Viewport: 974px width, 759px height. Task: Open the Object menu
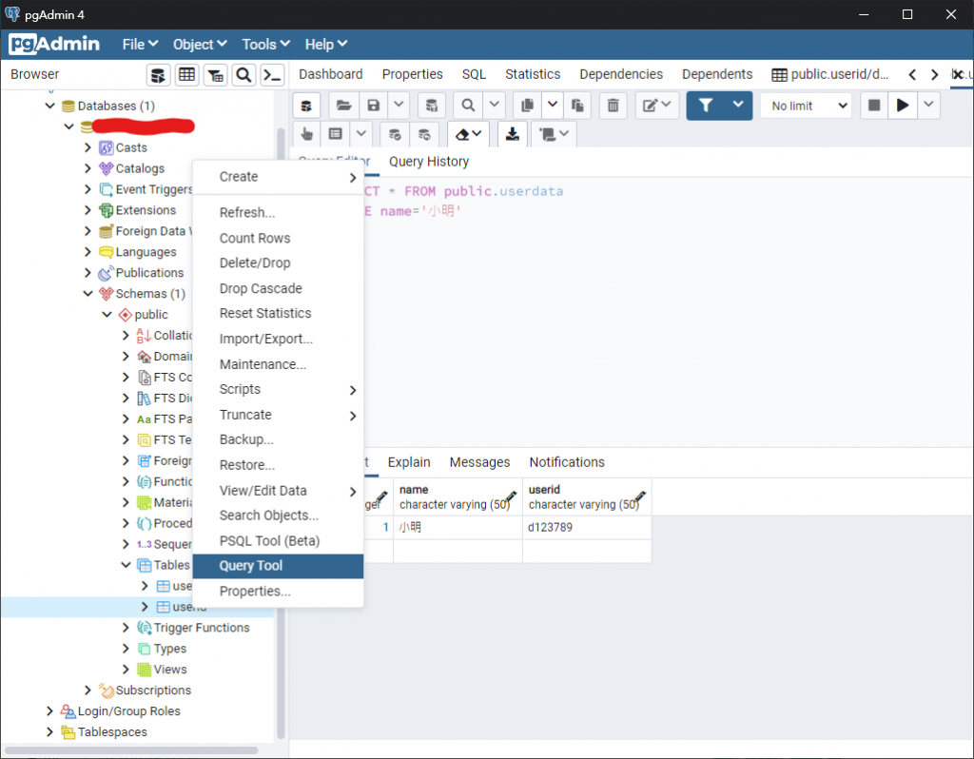[x=200, y=44]
